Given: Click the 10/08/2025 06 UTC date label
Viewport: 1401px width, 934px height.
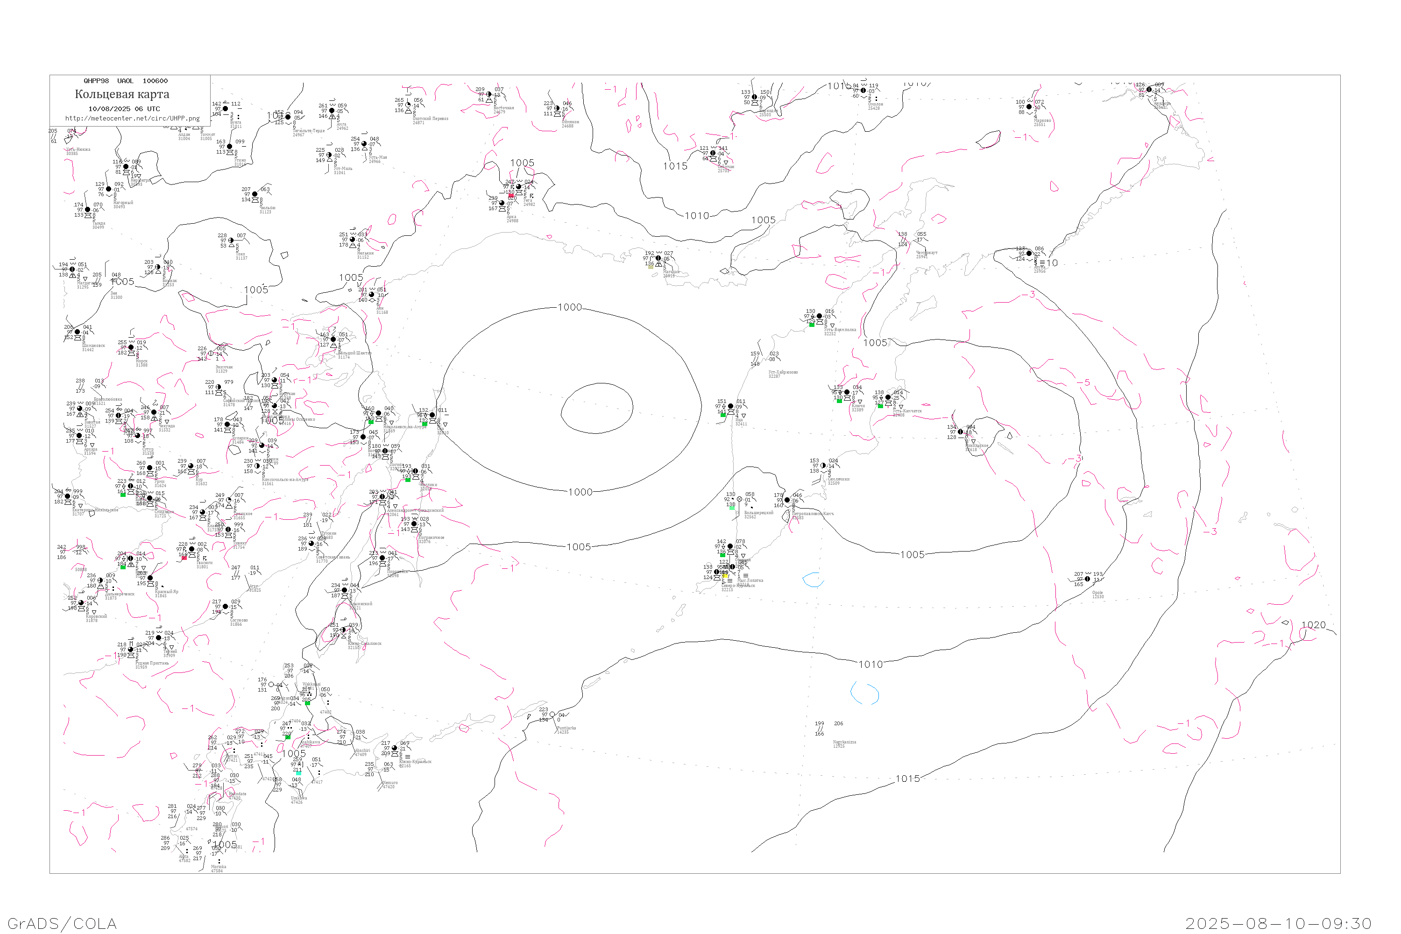Looking at the screenshot, I should coord(124,109).
